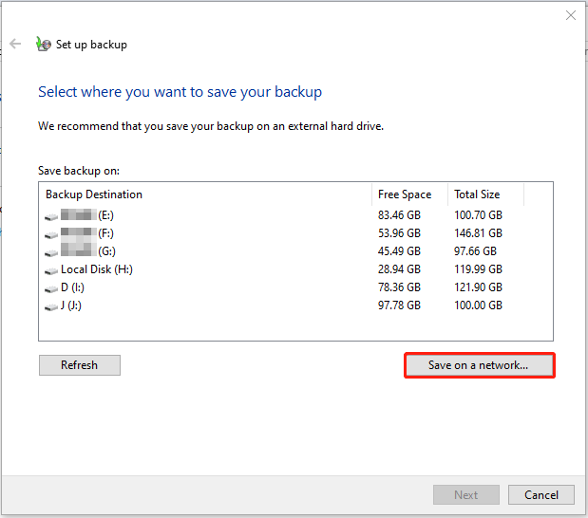Image resolution: width=588 pixels, height=518 pixels.
Task: Select D (I:) as destination
Action: pyautogui.click(x=72, y=287)
